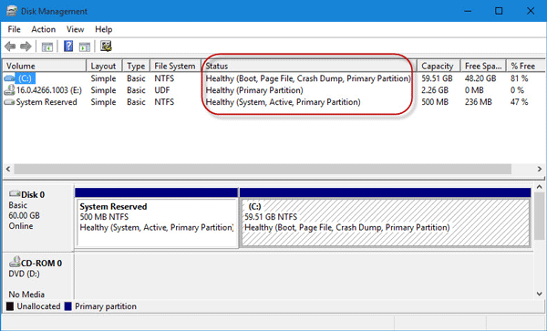Click the Forward arrow toolbar icon

tap(26, 47)
